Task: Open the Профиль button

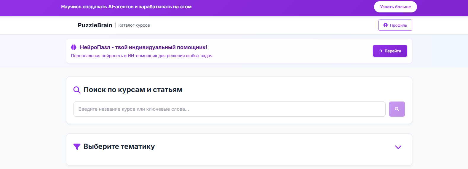Action: [395, 25]
